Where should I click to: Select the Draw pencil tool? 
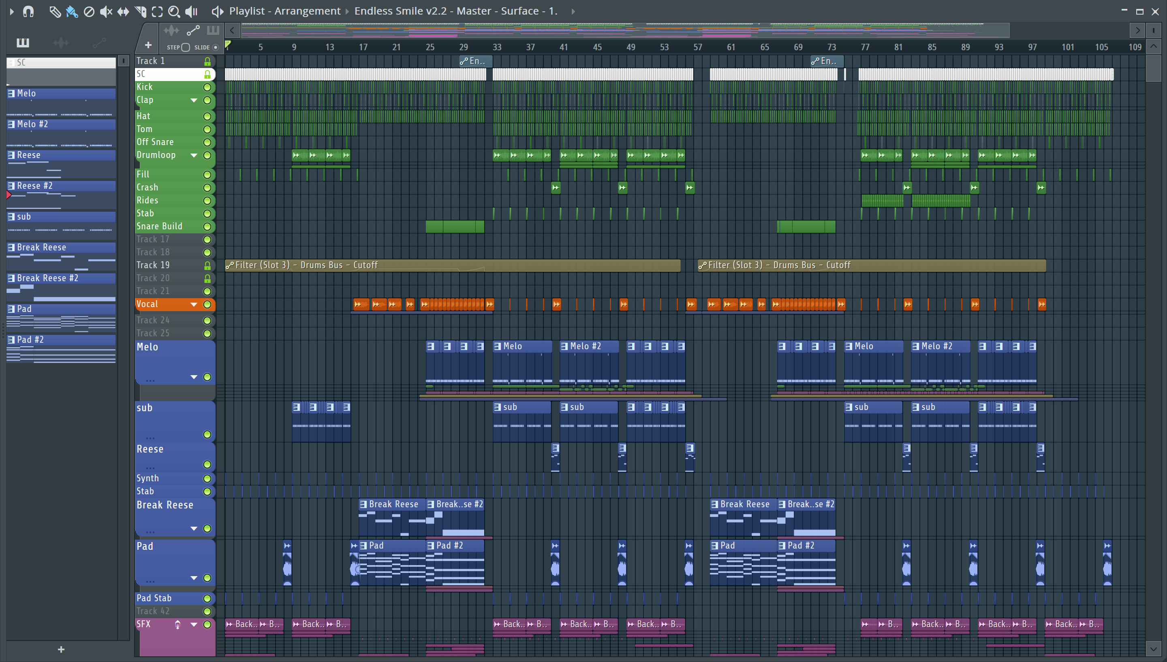tap(55, 11)
